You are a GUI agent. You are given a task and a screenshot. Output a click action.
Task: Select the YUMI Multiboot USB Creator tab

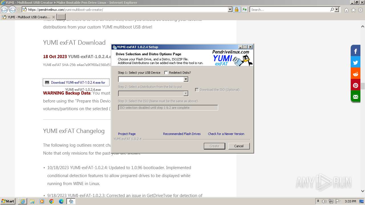click(29, 17)
